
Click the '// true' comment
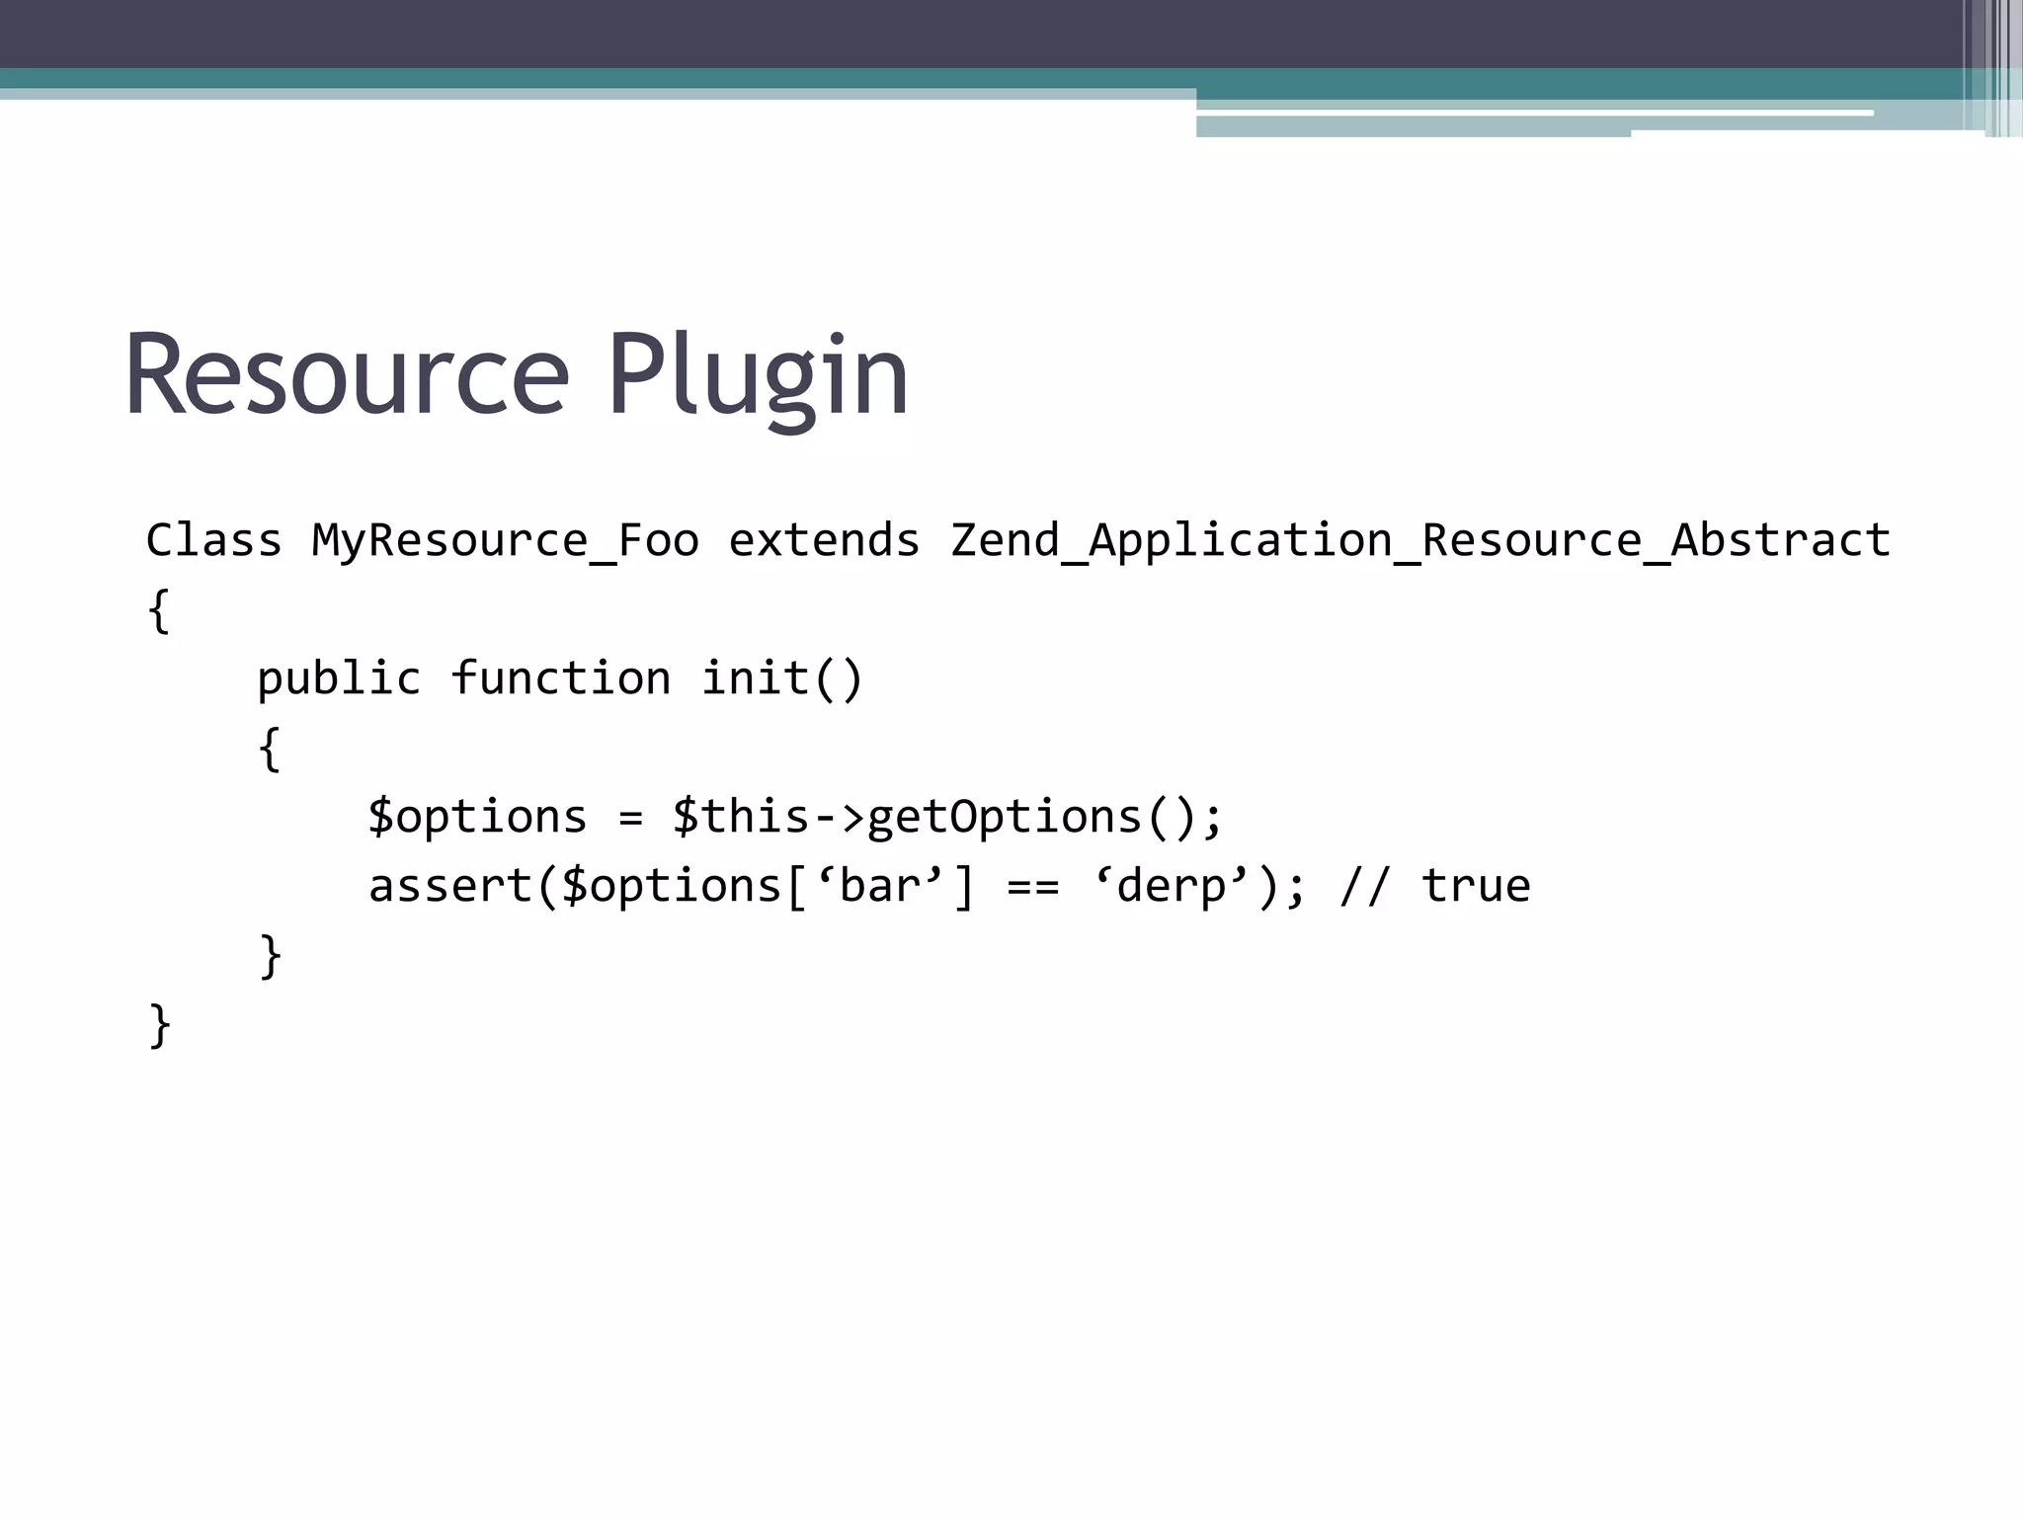(1434, 886)
